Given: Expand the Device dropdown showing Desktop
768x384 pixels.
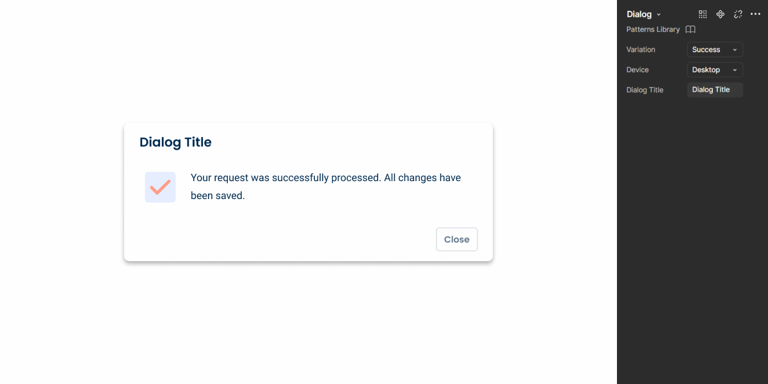Looking at the screenshot, I should click(715, 70).
